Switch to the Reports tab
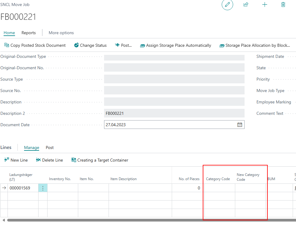This screenshot has width=296, height=232. 29,33
